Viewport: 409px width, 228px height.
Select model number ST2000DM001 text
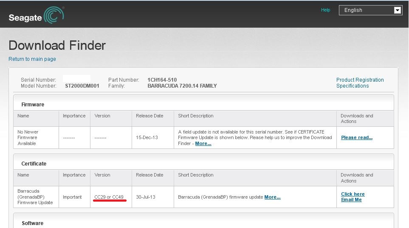[82, 86]
